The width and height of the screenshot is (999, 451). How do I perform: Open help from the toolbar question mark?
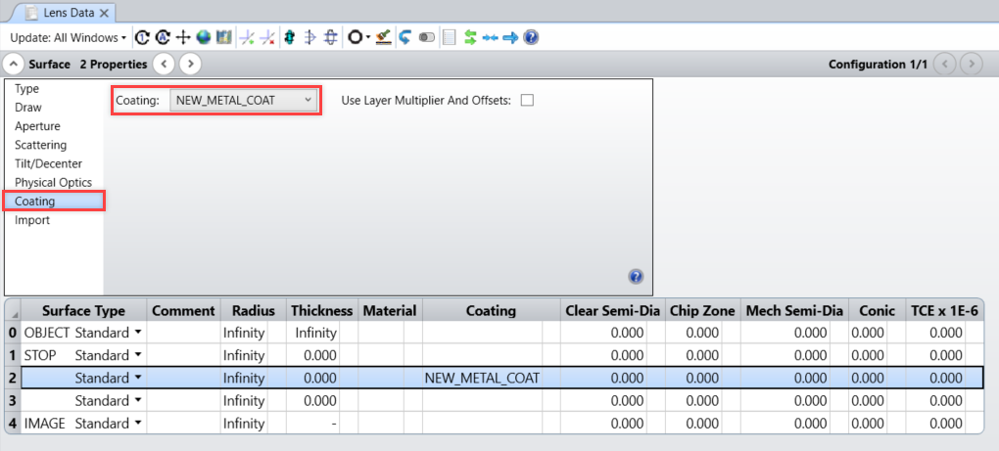[x=531, y=38]
